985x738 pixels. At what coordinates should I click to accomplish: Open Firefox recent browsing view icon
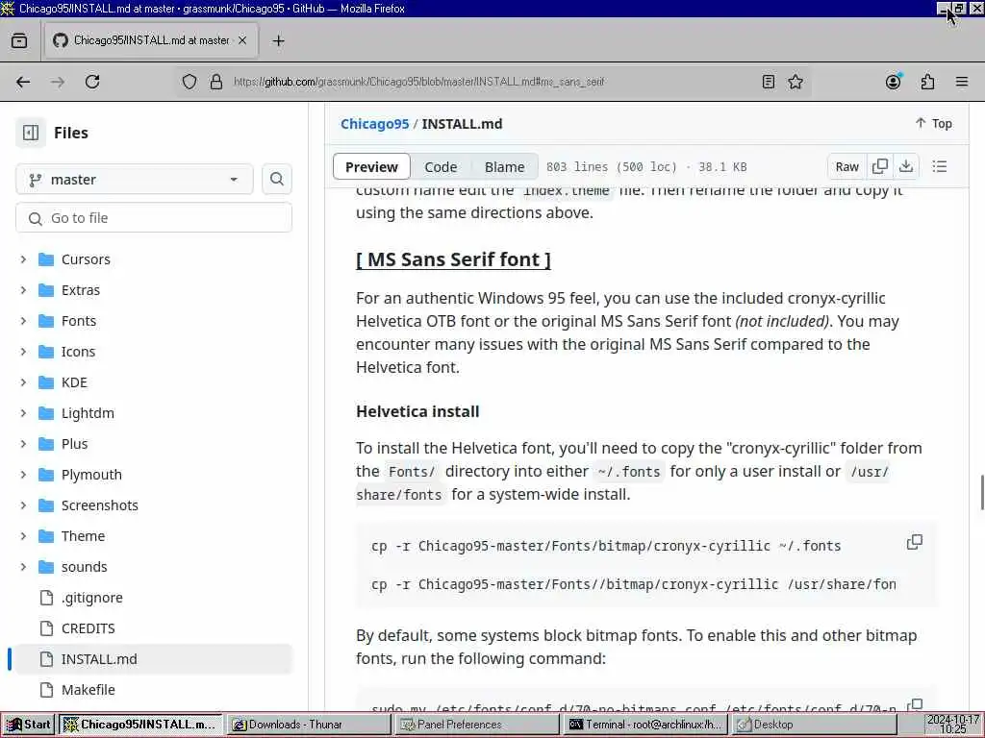tap(19, 40)
